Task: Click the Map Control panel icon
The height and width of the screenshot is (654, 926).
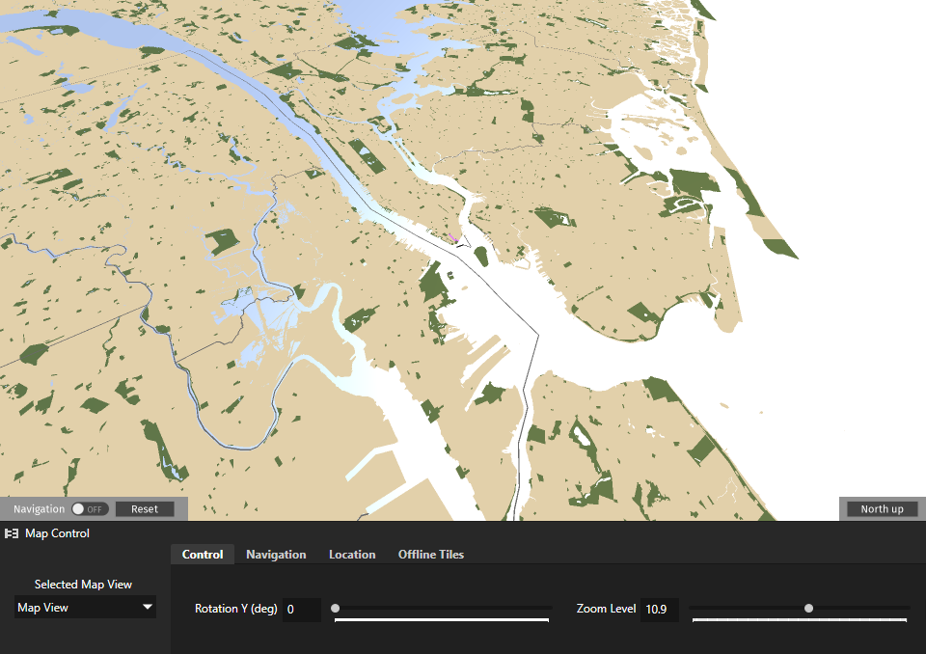Action: 12,533
